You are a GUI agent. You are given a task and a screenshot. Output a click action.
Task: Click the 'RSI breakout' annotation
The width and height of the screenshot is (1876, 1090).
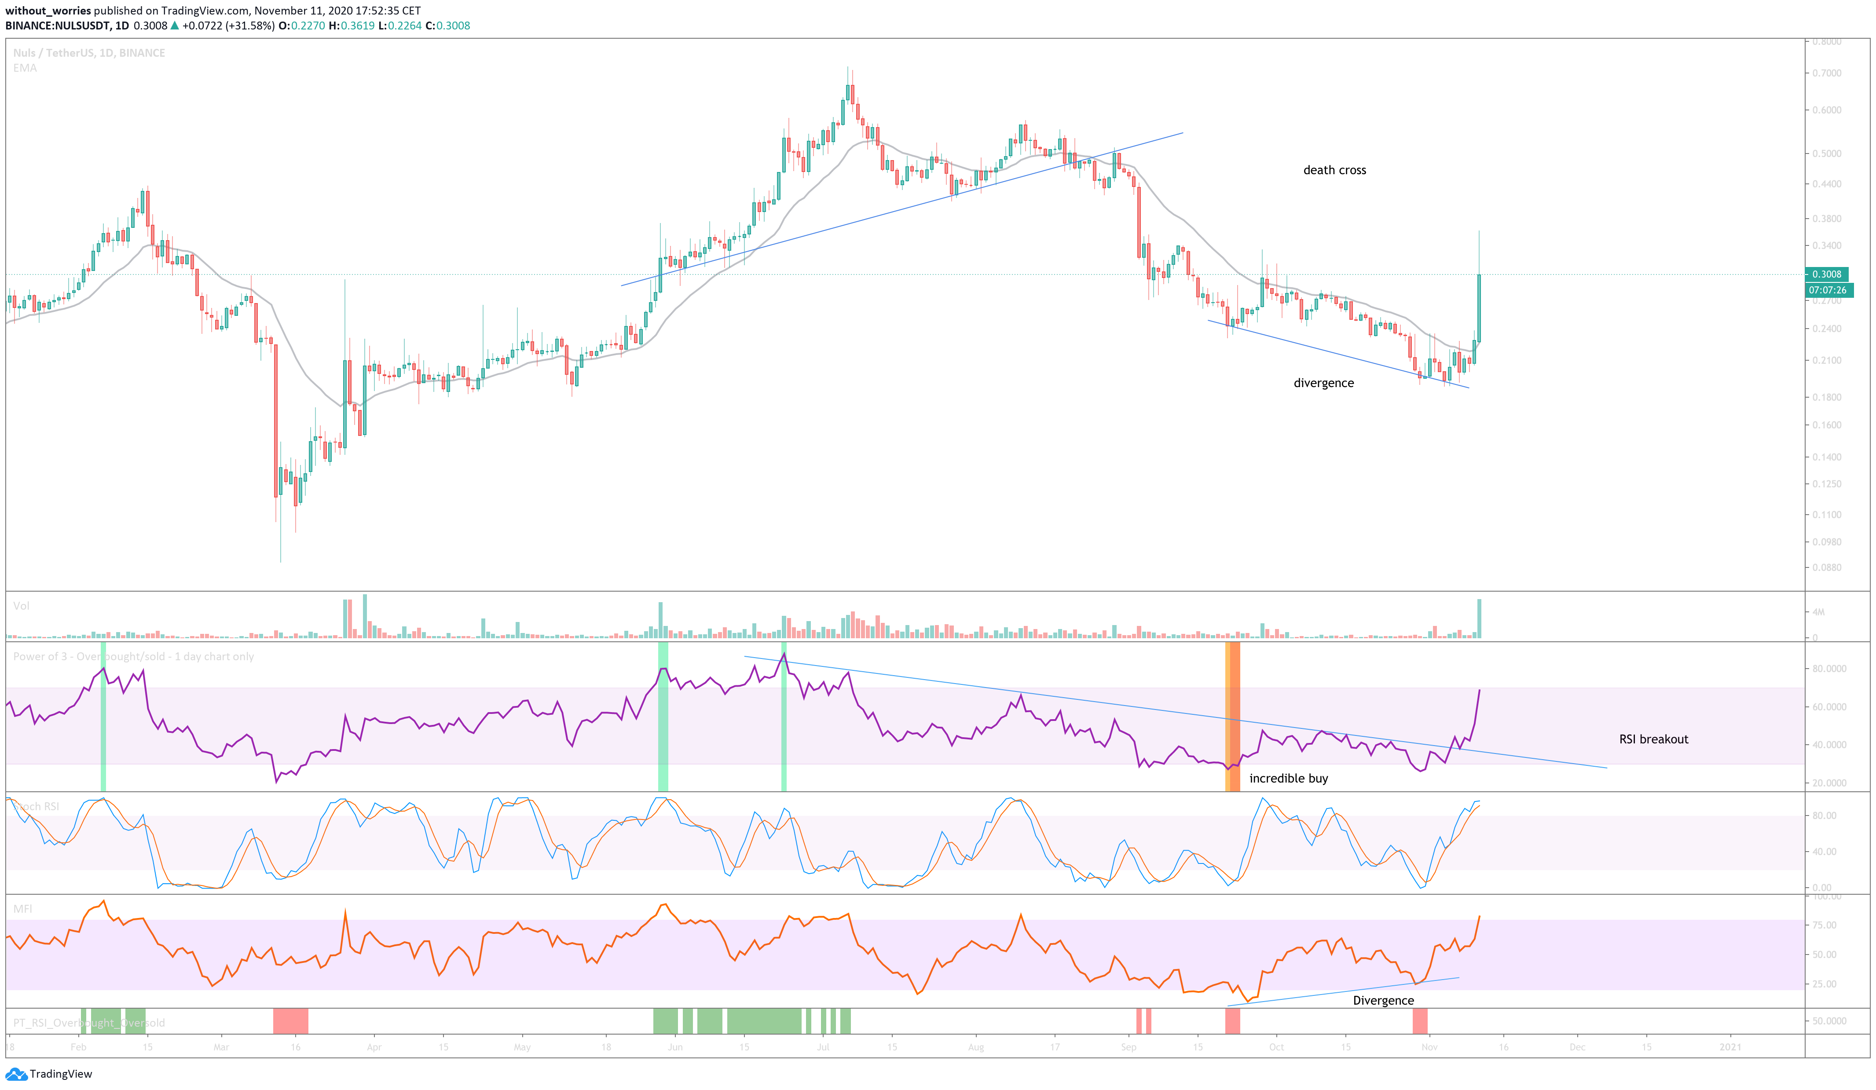[1653, 739]
